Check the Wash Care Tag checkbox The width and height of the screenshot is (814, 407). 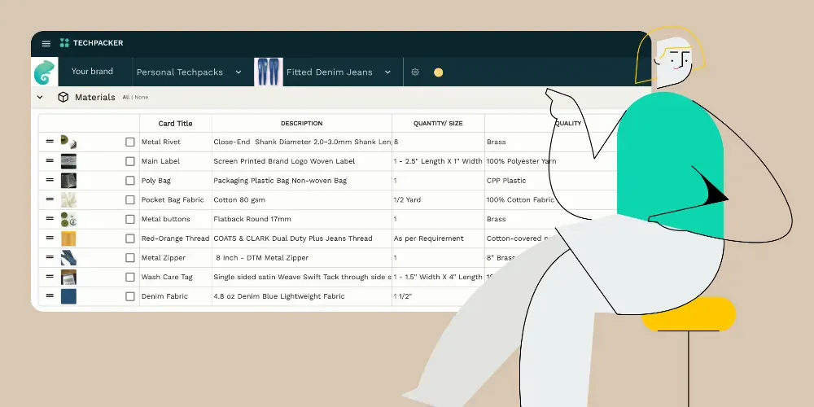click(x=130, y=278)
